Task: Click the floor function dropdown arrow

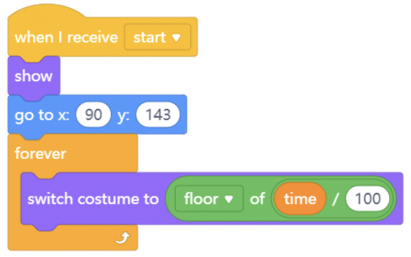Action: 229,199
